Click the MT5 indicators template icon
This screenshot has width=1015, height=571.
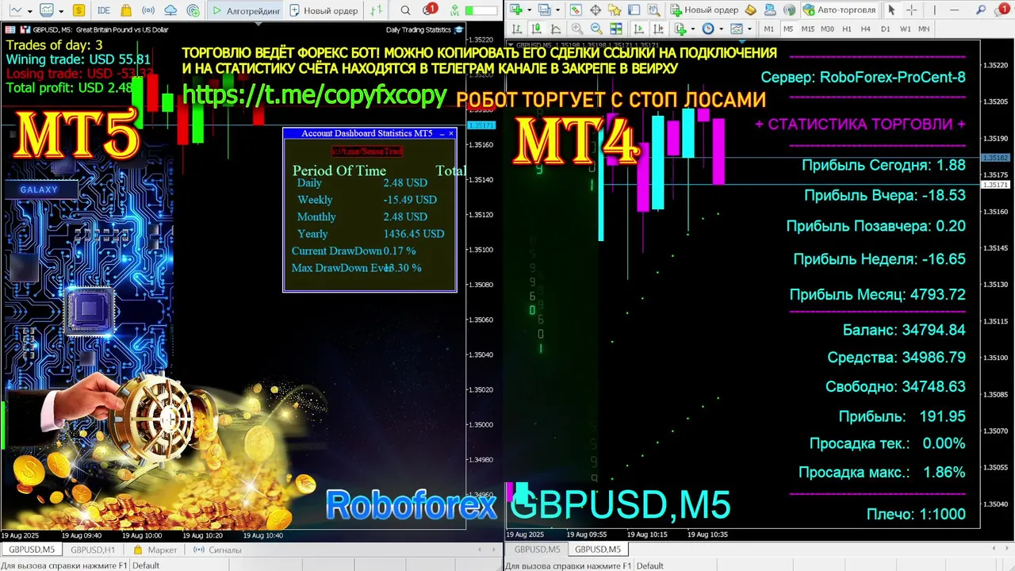(47, 10)
